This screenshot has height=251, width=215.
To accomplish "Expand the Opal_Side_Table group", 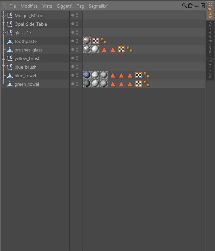I will (x=3, y=24).
